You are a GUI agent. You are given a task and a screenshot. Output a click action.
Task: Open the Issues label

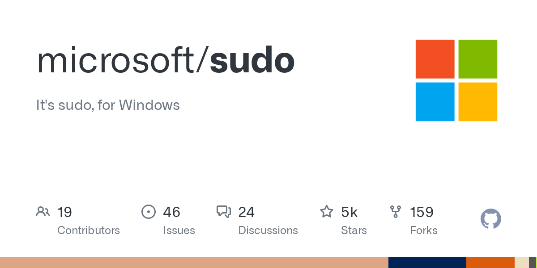(179, 230)
